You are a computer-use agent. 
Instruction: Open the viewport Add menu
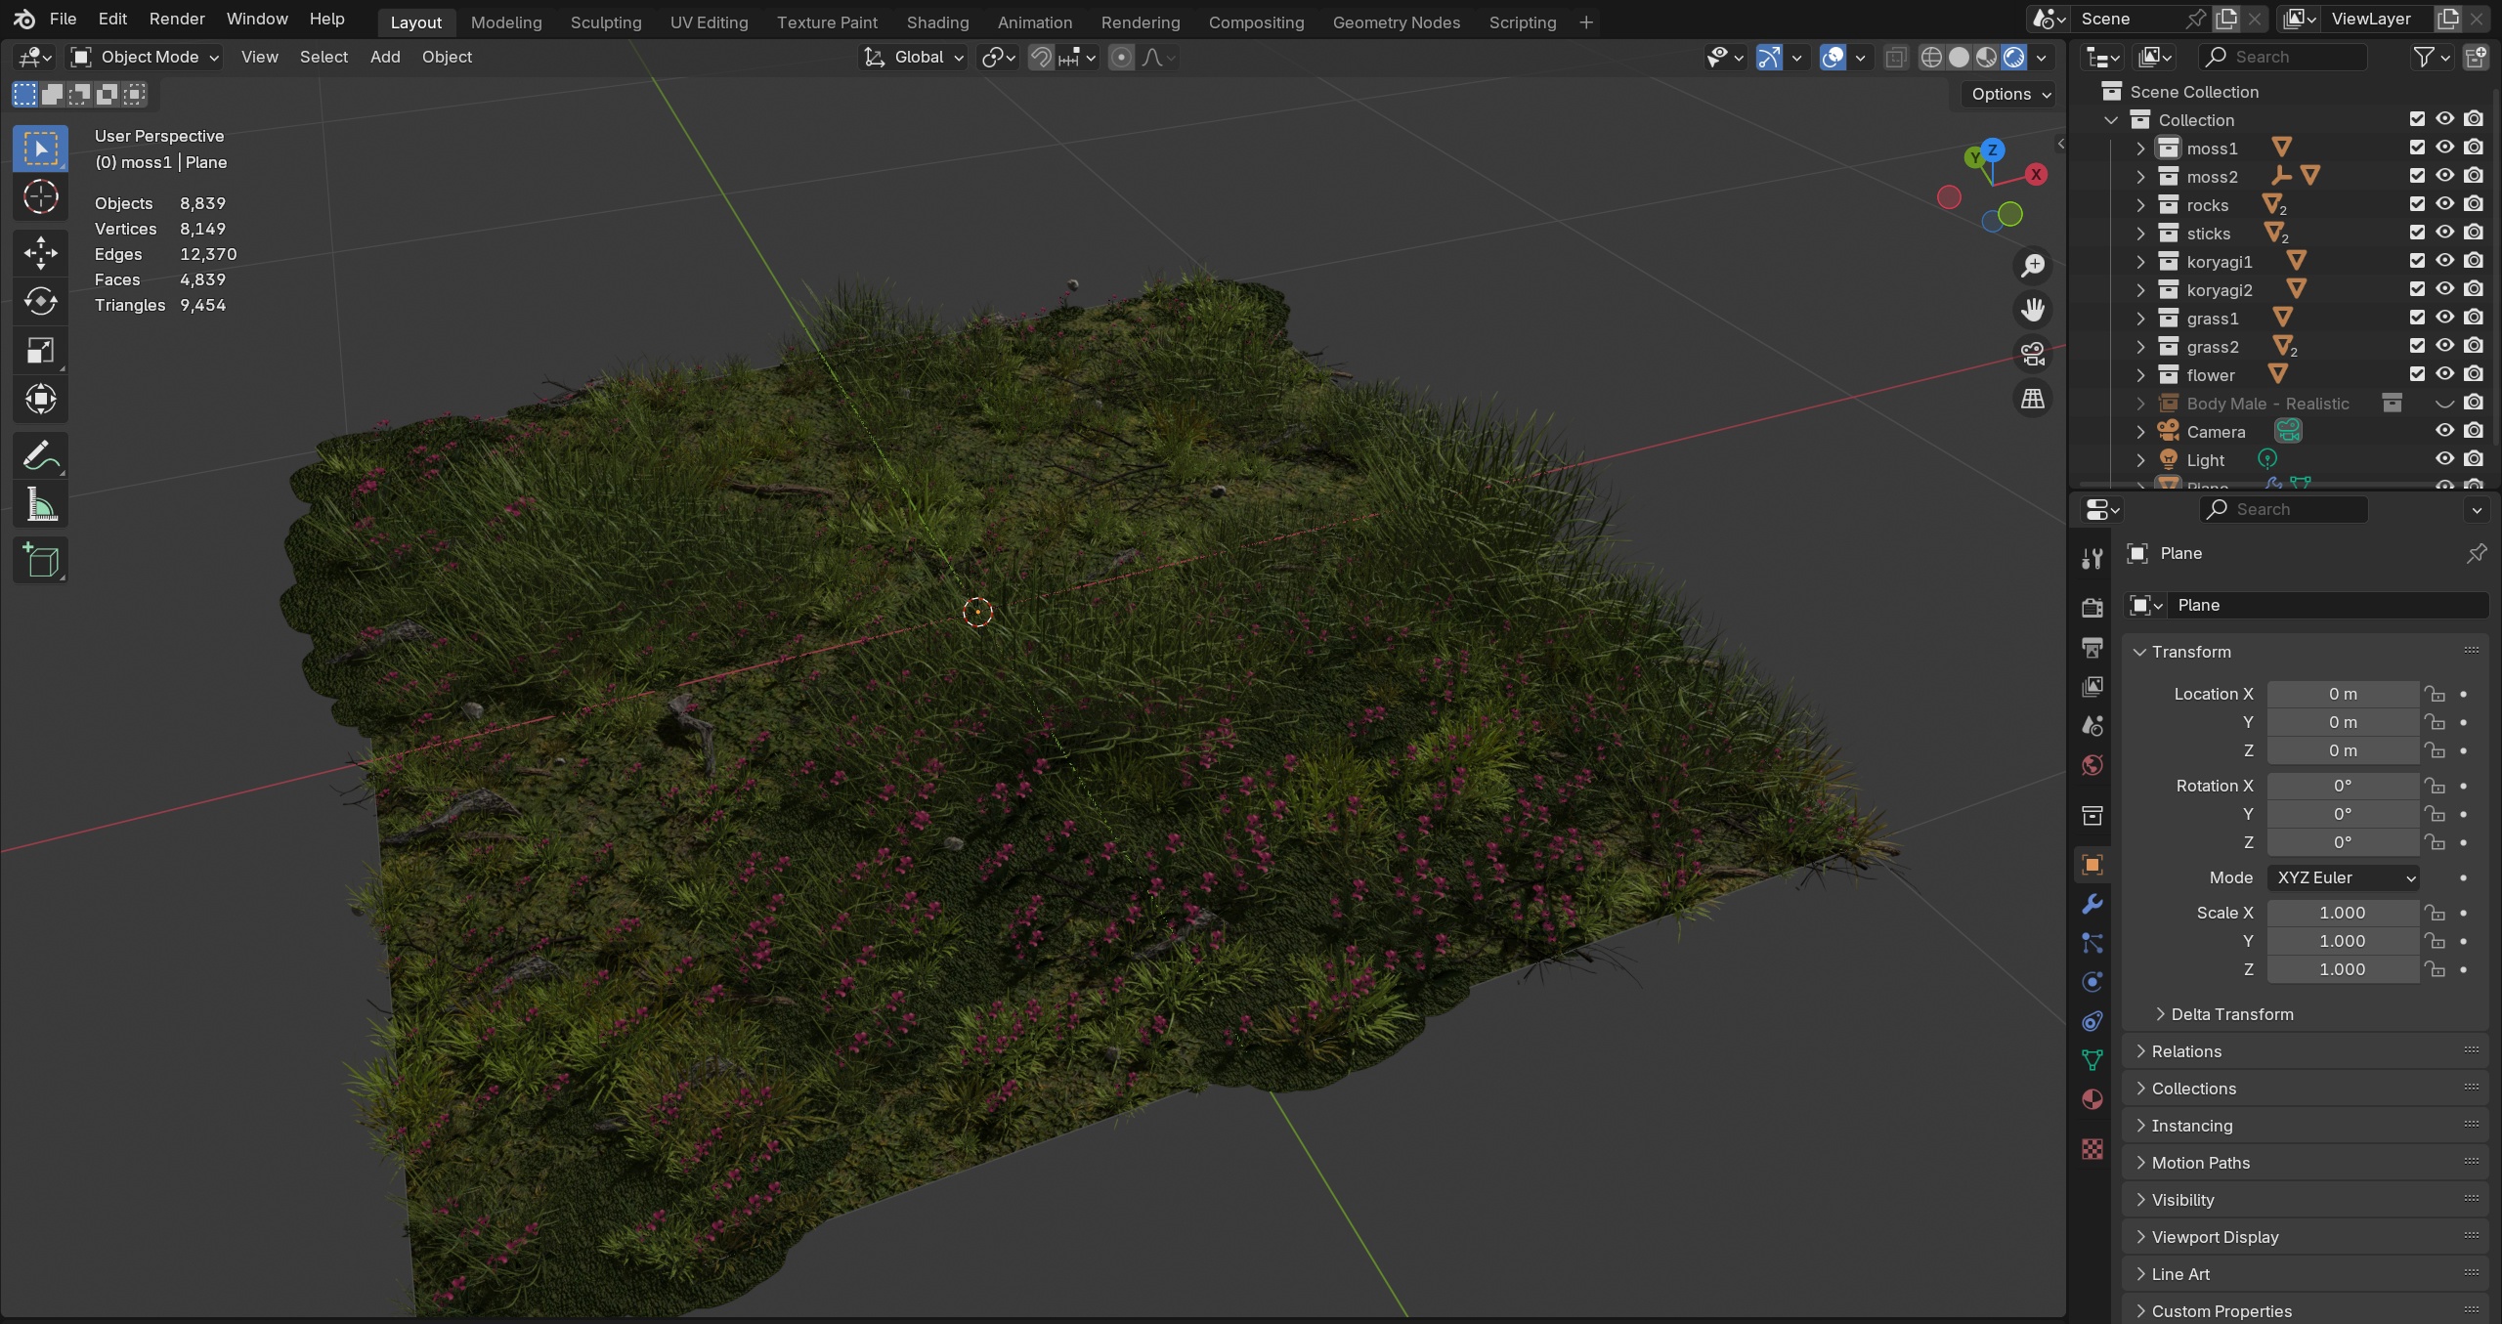pyautogui.click(x=385, y=58)
